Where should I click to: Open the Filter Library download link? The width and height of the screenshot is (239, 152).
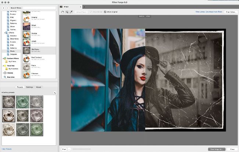208,12
